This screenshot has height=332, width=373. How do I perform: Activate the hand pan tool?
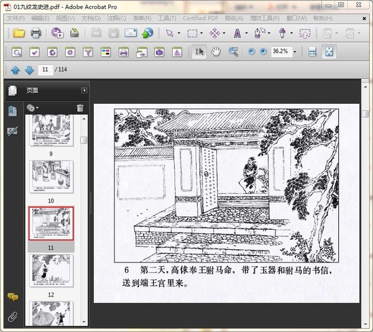(216, 52)
